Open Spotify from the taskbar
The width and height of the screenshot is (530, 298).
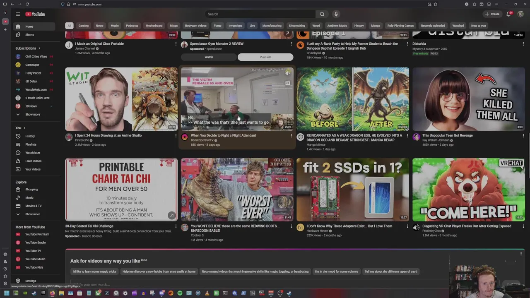180,293
